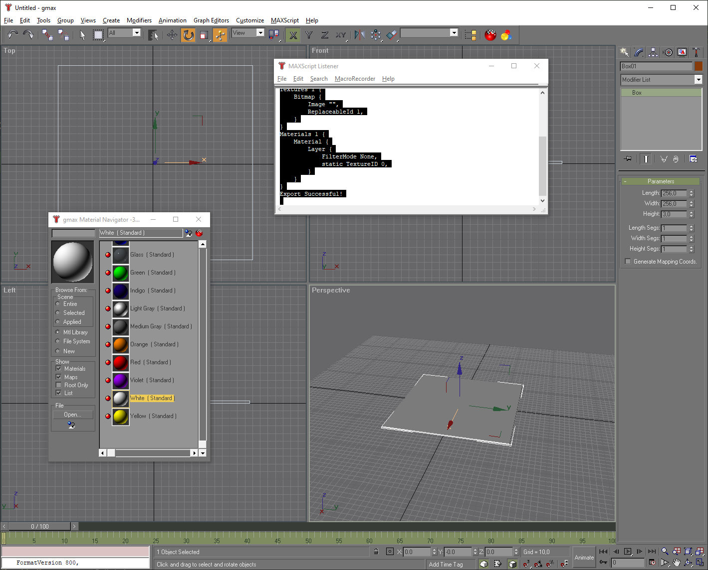Screen dimensions: 708x570
Task: Check Generate Mapping Coords. option
Action: 628,262
